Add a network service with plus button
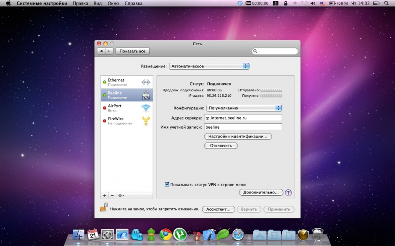 click(x=105, y=195)
